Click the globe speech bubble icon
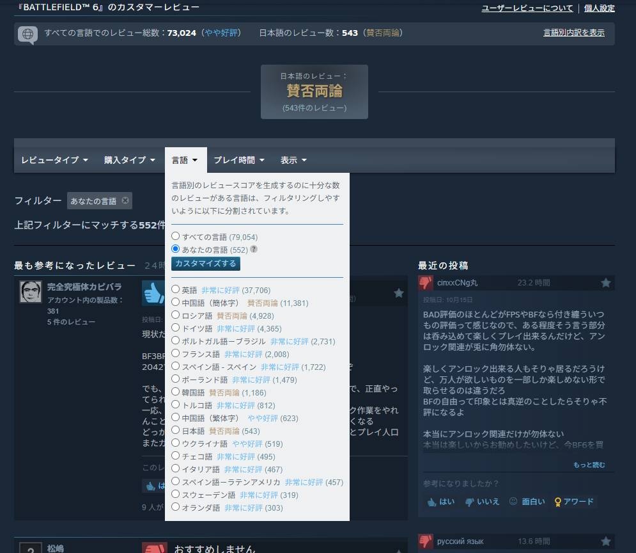Viewport: 636px width, 553px height. click(27, 33)
